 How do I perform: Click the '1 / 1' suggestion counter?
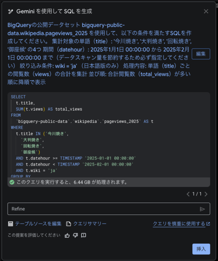point(197,194)
